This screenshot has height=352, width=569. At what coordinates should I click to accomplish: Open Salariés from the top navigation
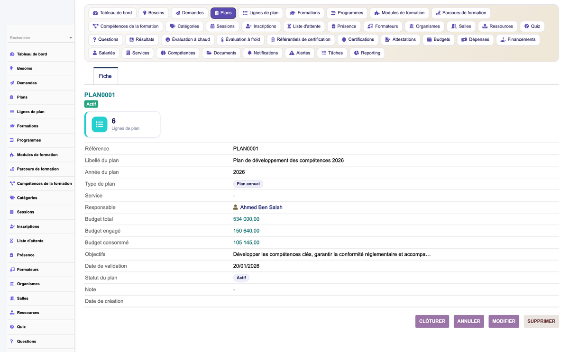click(x=104, y=53)
